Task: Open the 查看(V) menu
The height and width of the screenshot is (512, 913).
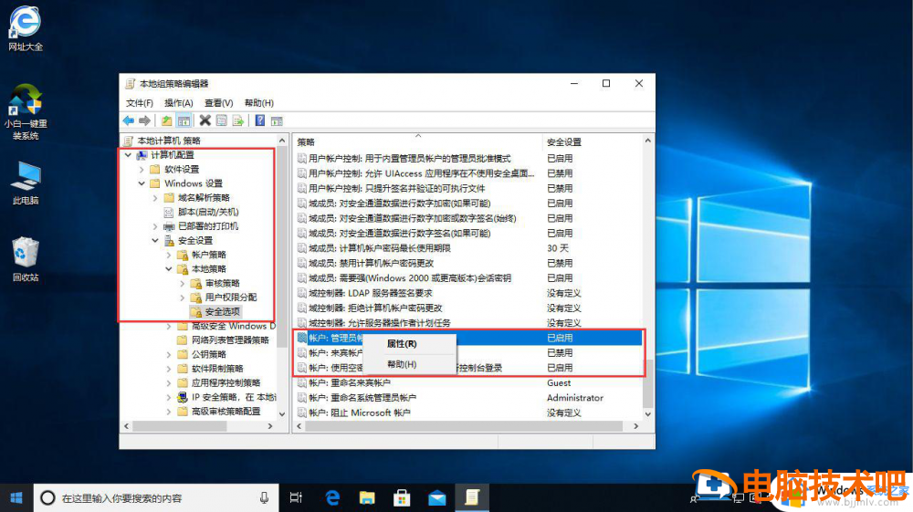Action: (x=218, y=103)
